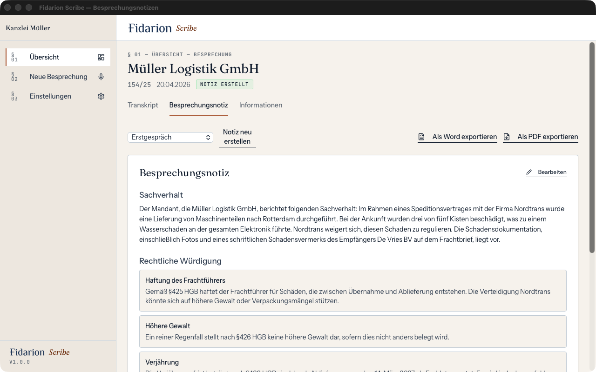Click the date 20.04.2026

(x=173, y=85)
